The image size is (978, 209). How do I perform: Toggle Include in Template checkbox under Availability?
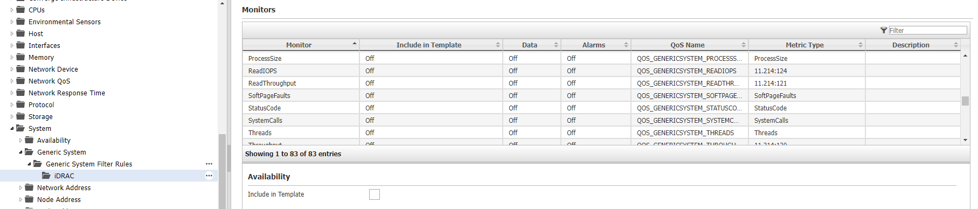pos(374,194)
